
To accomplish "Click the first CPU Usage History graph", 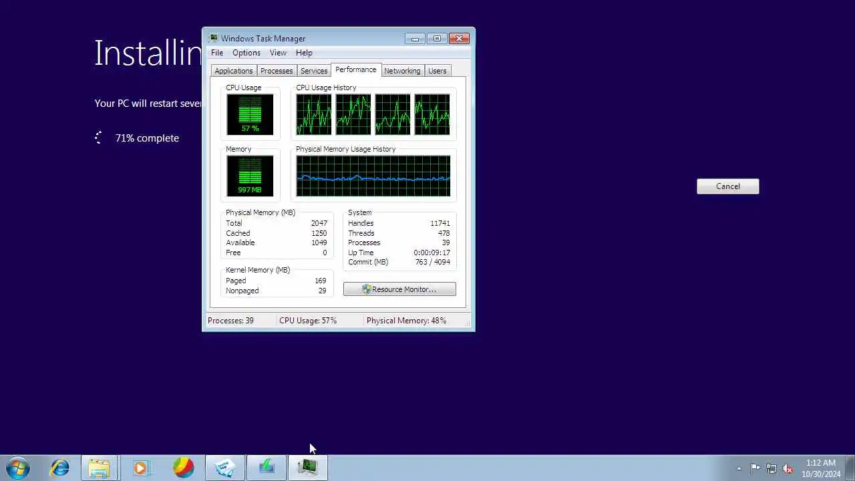I will (x=314, y=114).
